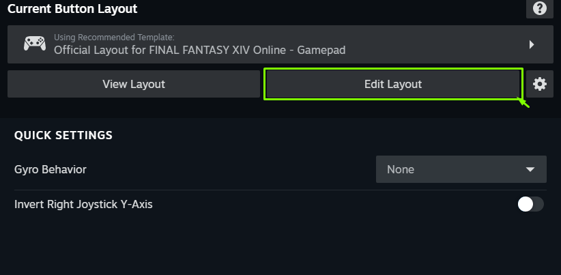561x275 pixels.
Task: Click the dark track of the Y-Axis toggle
Action: 538,204
